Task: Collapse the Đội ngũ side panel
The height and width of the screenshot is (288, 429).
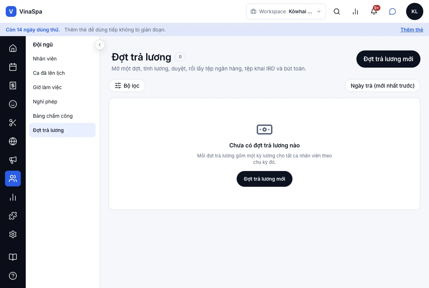Action: pos(100,45)
